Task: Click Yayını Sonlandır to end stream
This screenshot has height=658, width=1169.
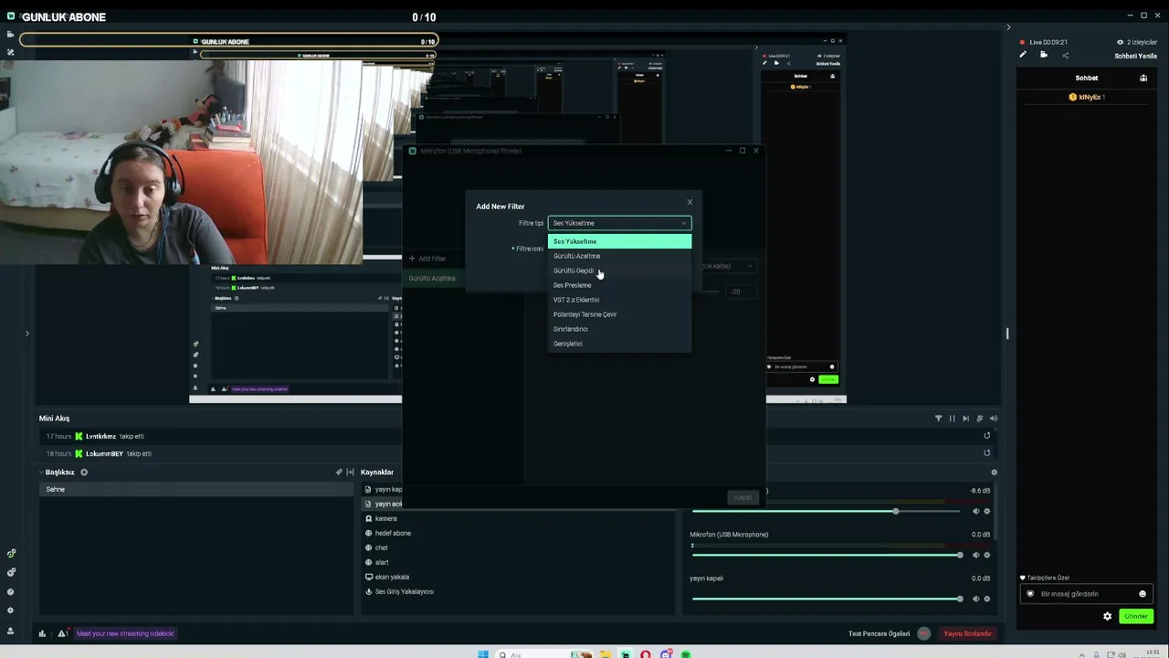Action: pyautogui.click(x=967, y=633)
